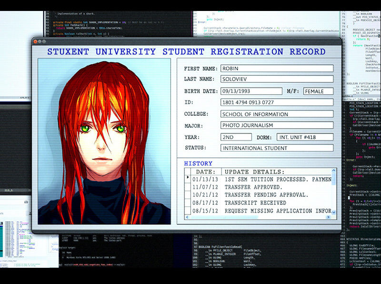
Task: Click the Major field PHOTO JOURNALISM
Action: click(x=277, y=125)
